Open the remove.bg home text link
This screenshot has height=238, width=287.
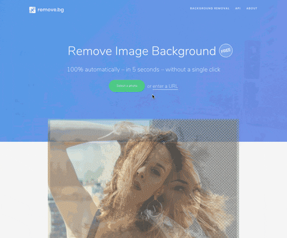coord(51,10)
